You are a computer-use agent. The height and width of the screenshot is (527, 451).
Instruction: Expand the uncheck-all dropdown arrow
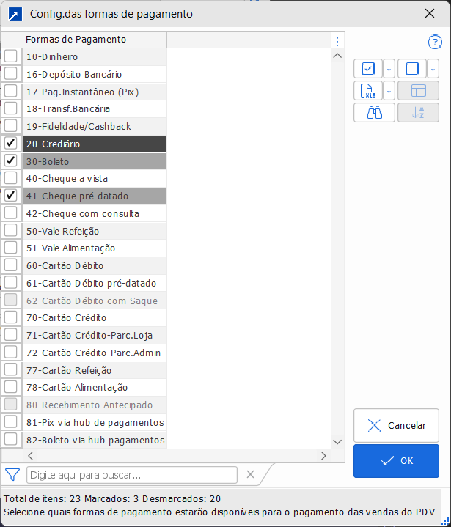point(433,69)
